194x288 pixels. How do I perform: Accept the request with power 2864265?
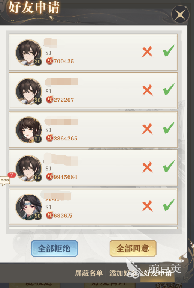[169, 128]
